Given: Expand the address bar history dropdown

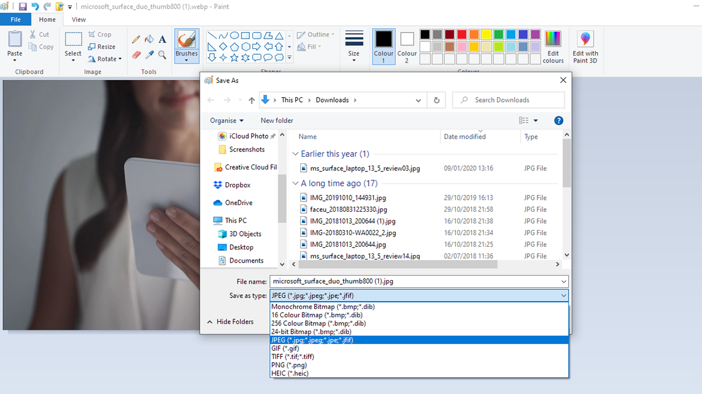Looking at the screenshot, I should [x=418, y=100].
